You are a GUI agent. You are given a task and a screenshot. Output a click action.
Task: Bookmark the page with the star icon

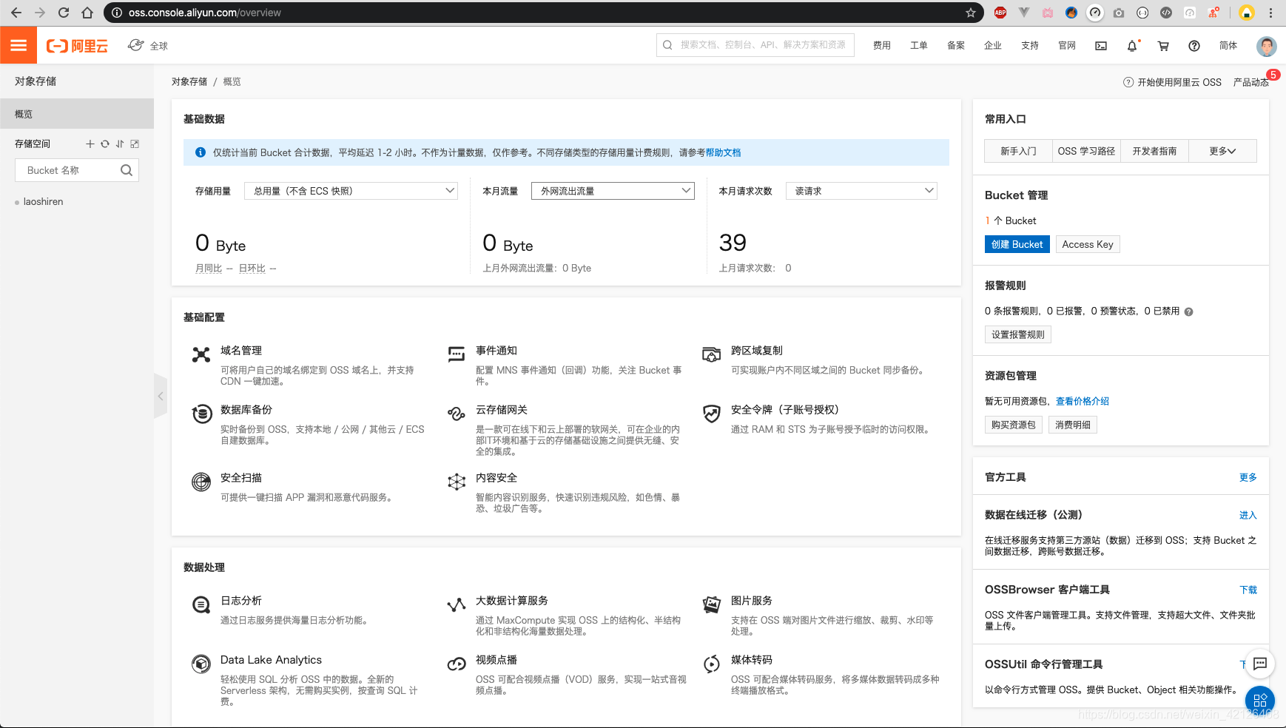click(x=971, y=13)
